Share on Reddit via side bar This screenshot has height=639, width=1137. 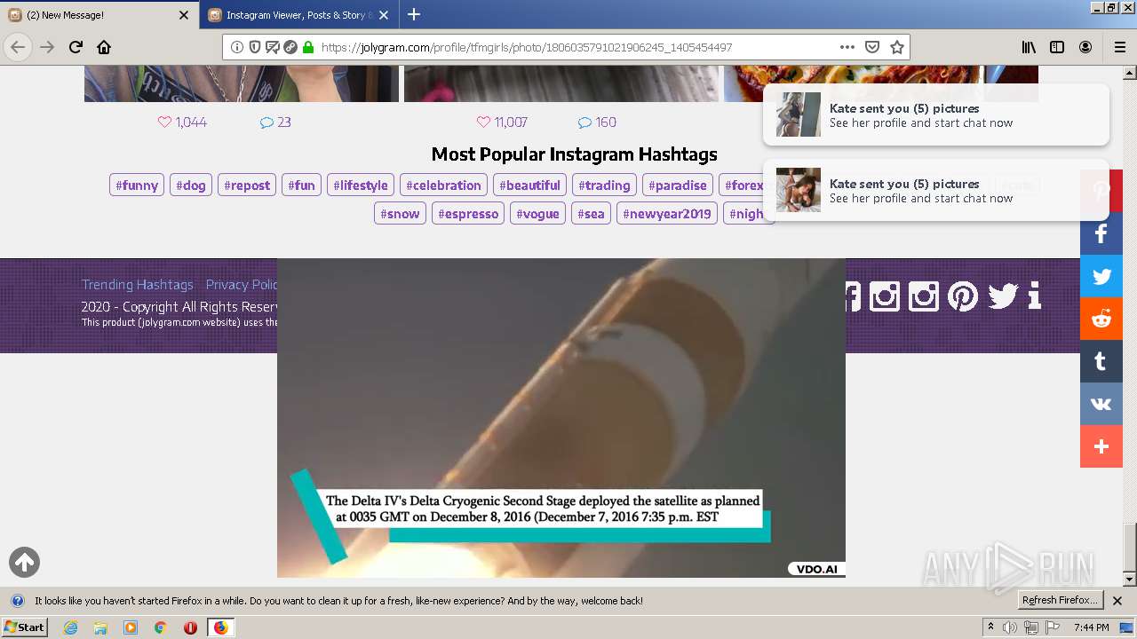point(1101,319)
